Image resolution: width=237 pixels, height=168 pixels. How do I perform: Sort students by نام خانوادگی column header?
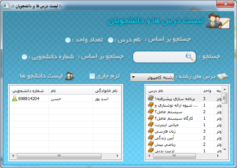tap(107, 91)
